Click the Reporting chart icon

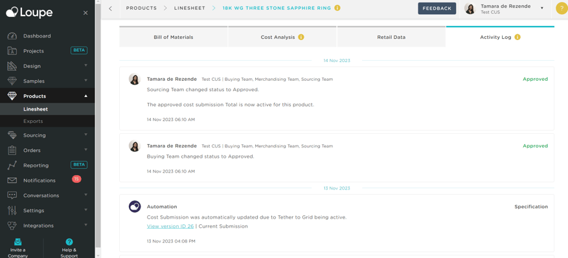coord(12,166)
